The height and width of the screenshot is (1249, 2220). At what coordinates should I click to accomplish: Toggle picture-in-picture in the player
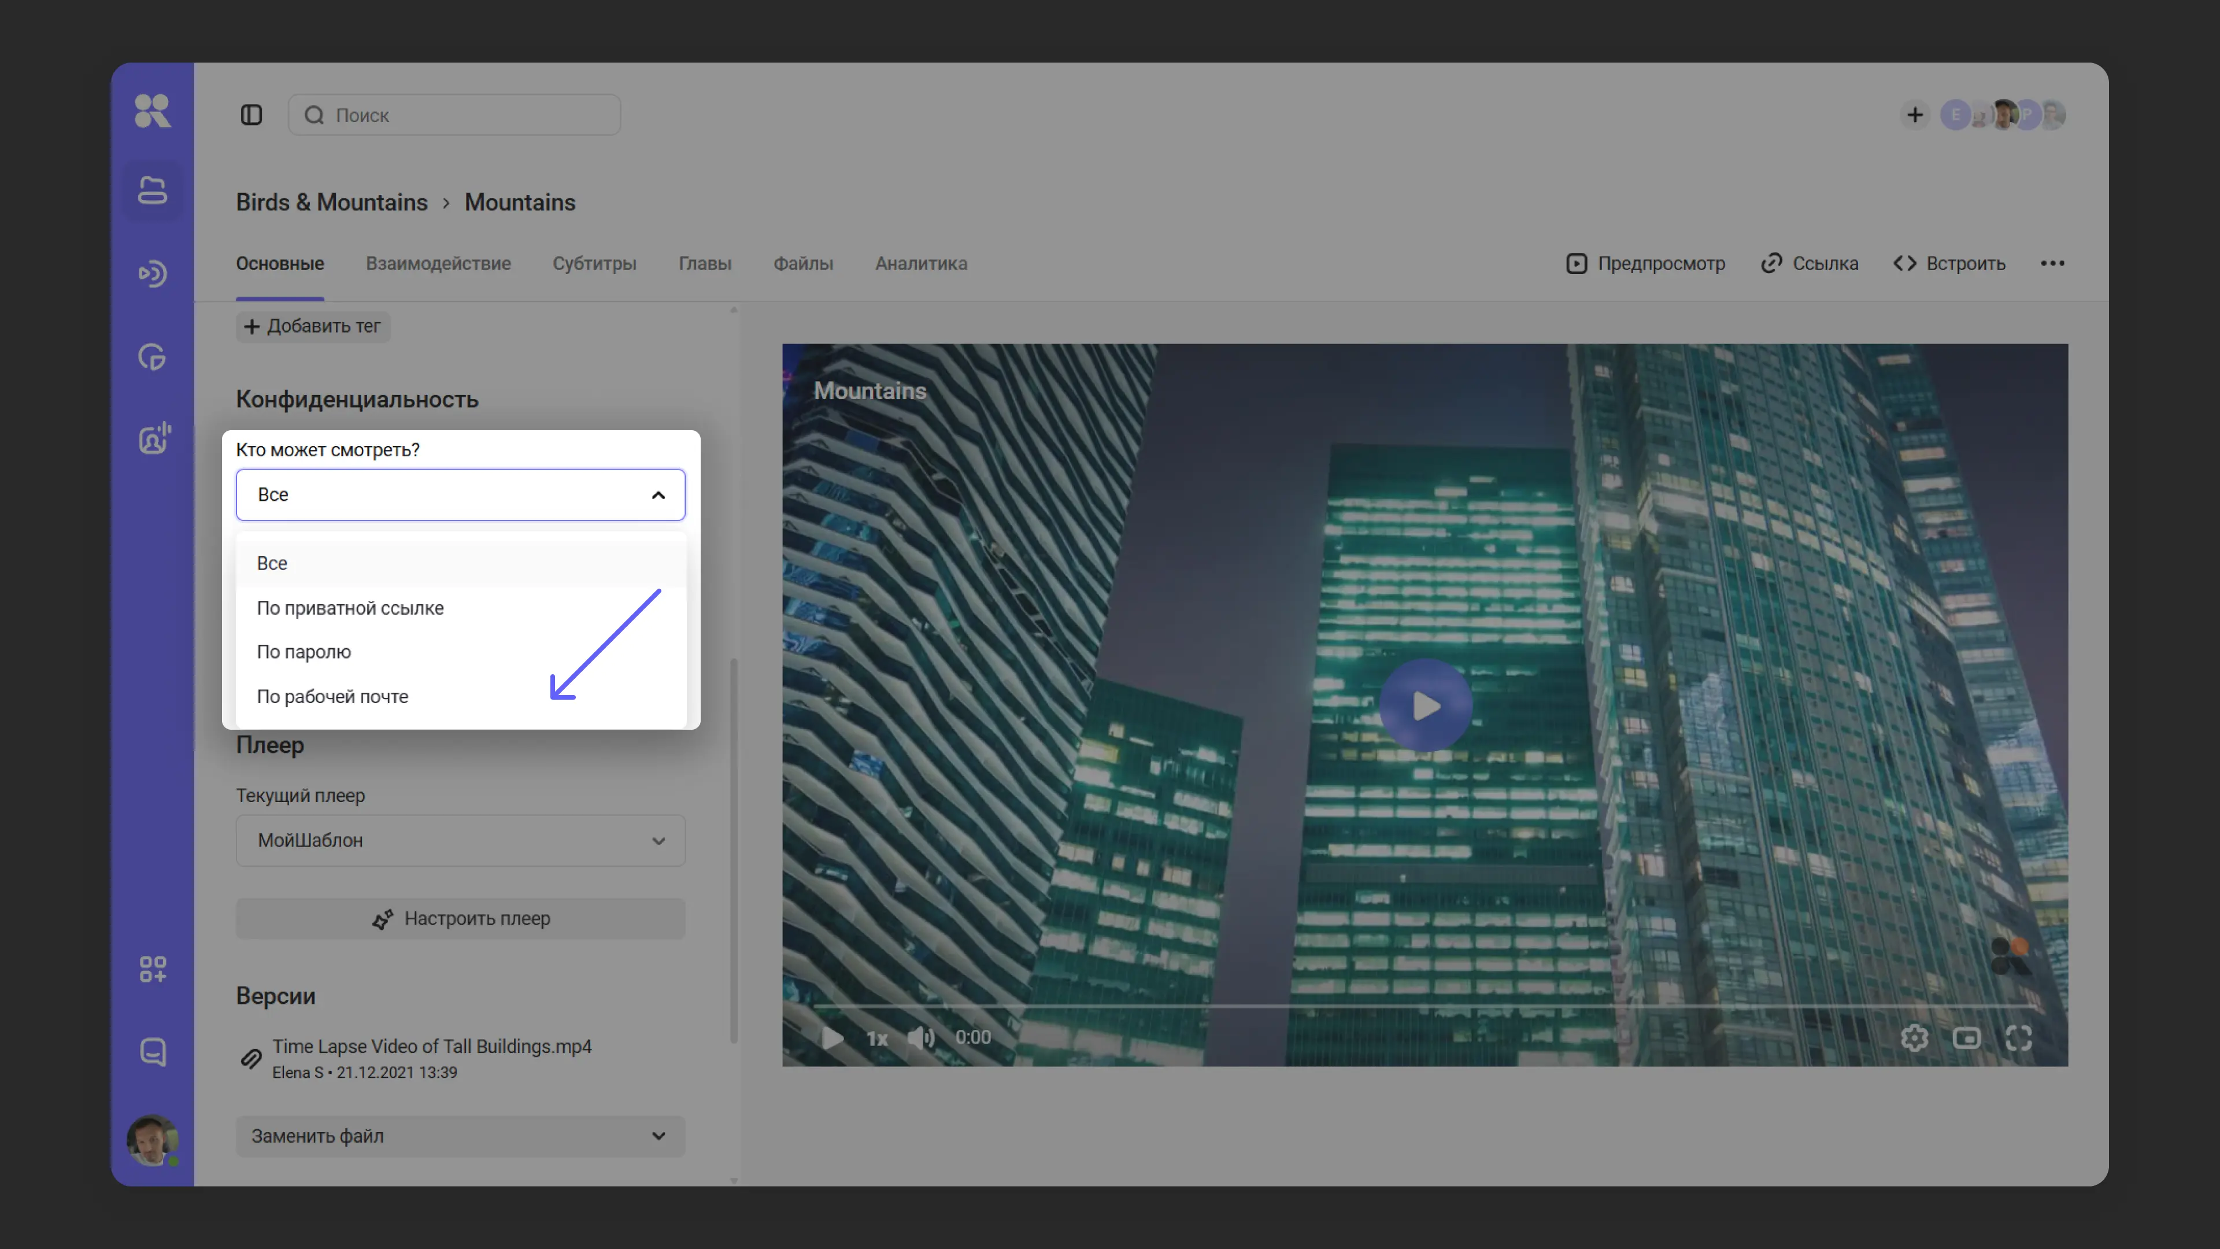coord(1966,1038)
